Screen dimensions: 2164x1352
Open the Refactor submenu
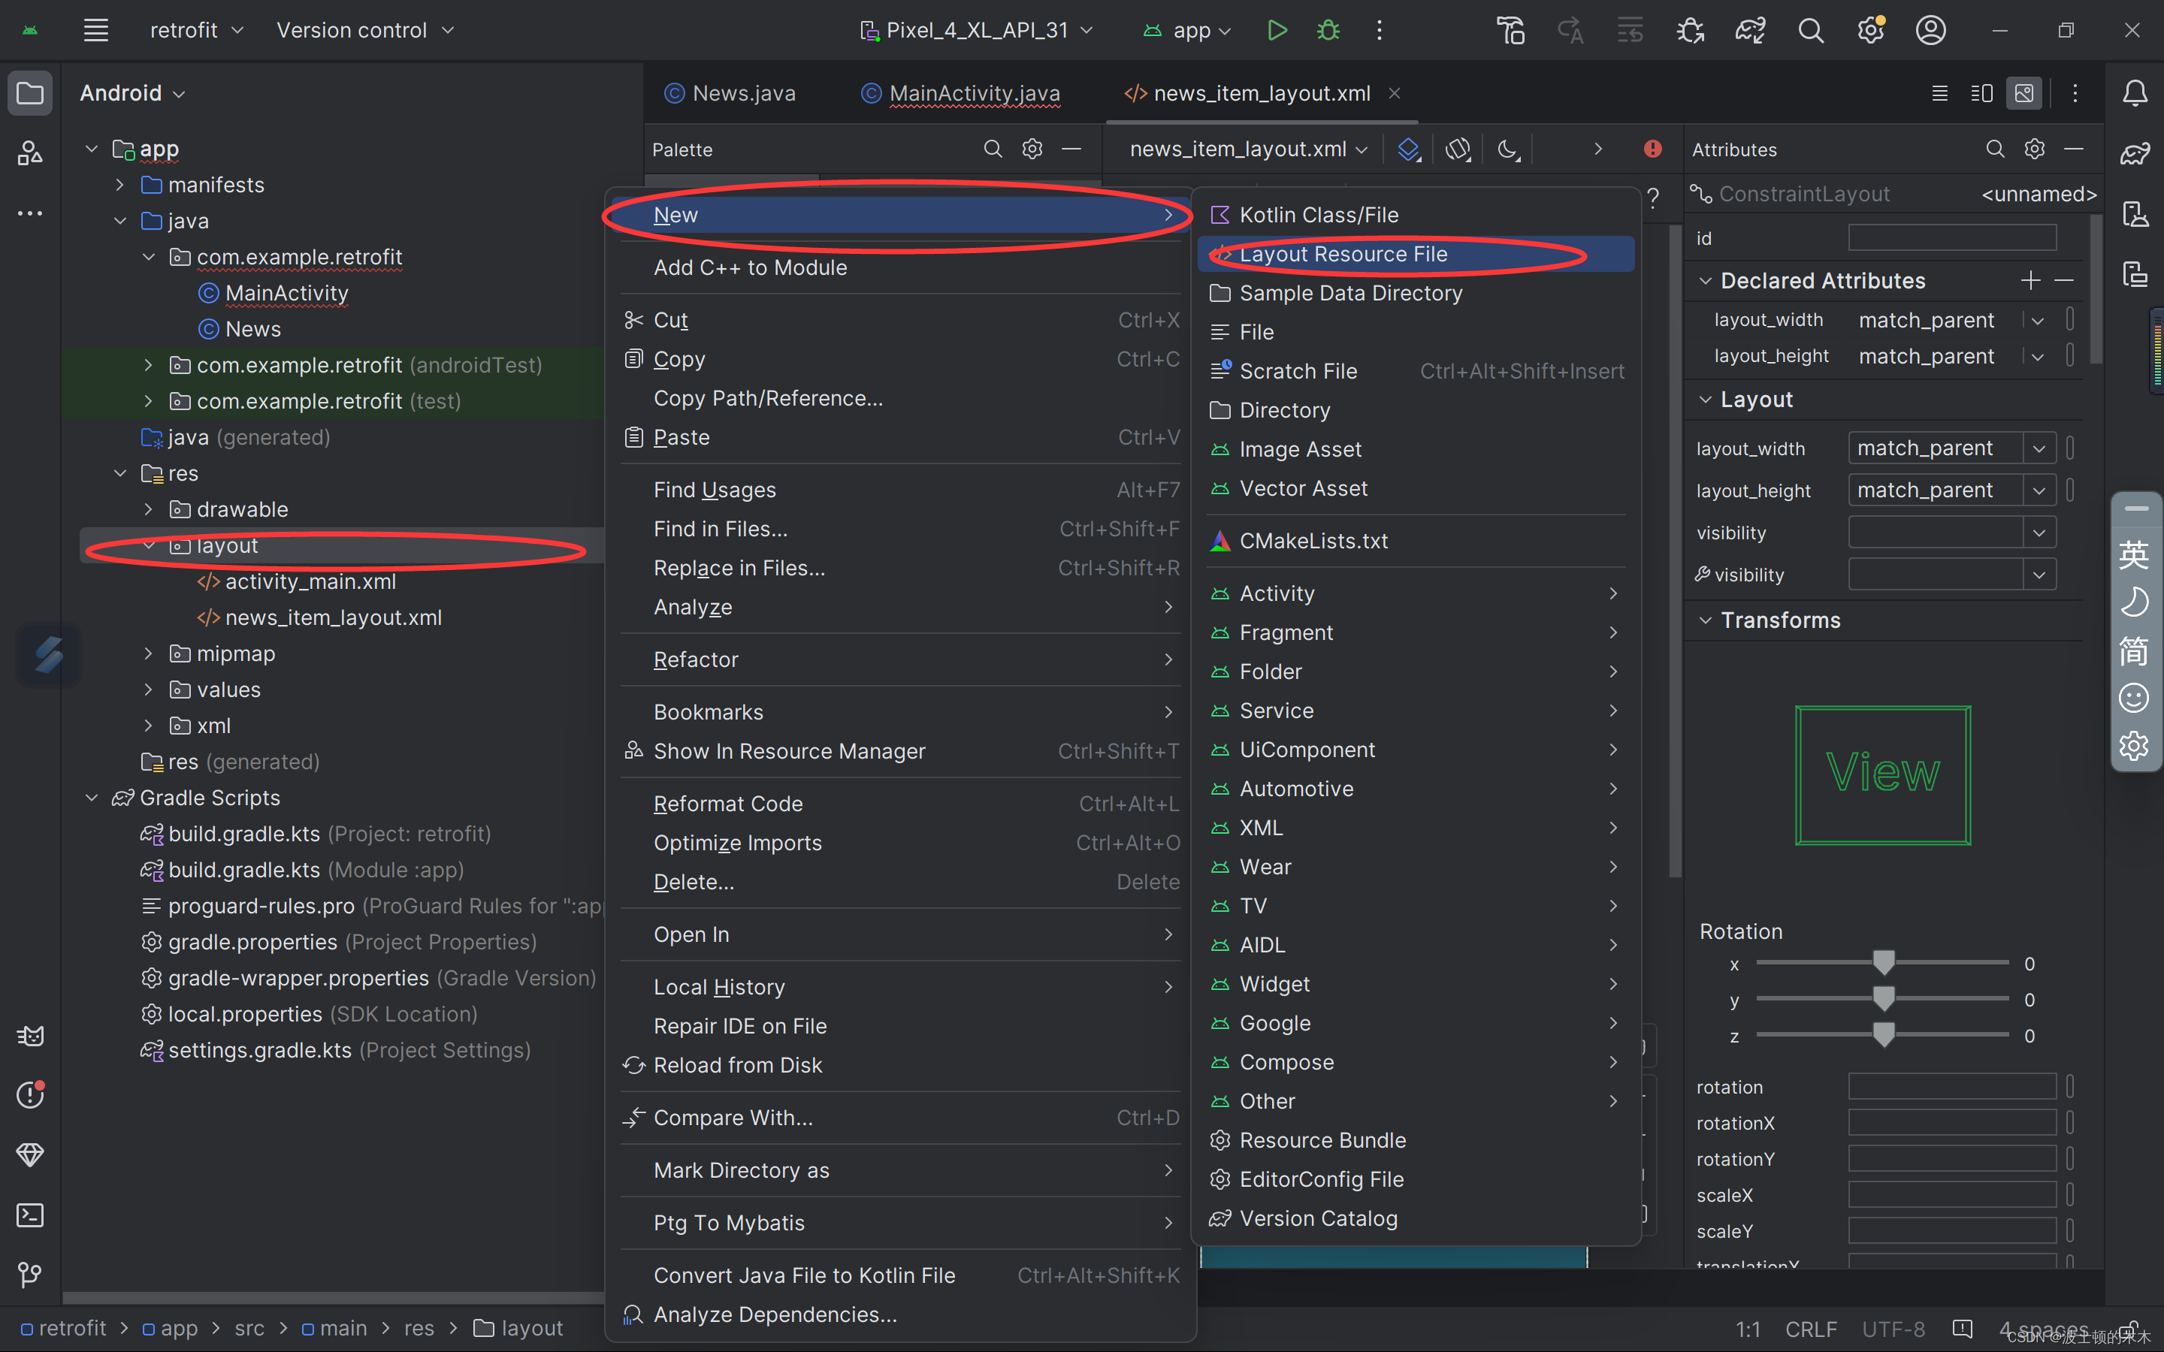coord(902,660)
